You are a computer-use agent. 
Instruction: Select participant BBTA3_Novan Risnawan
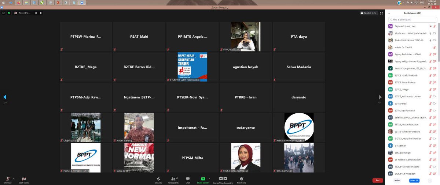[412, 124]
